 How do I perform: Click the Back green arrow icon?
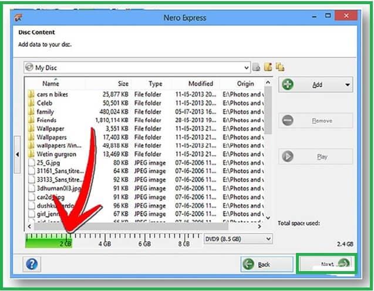point(248,264)
